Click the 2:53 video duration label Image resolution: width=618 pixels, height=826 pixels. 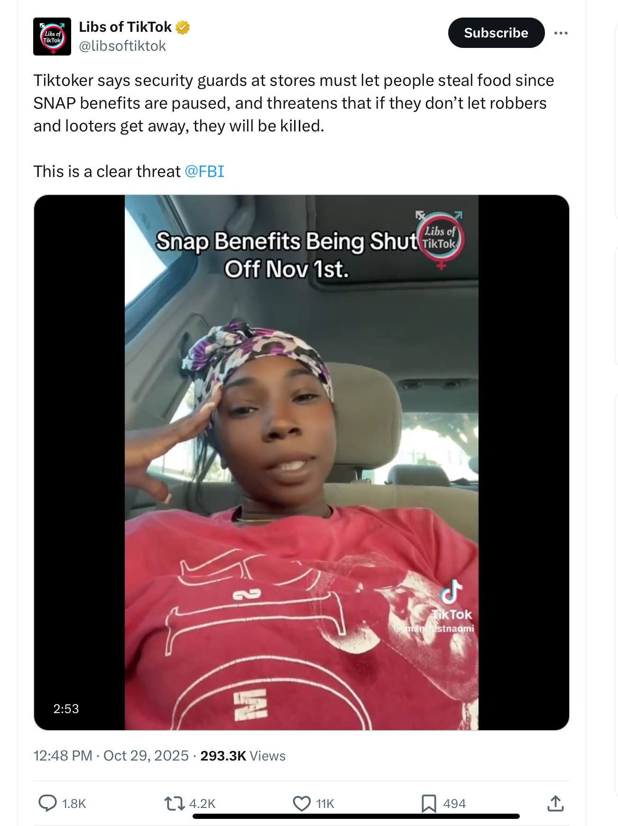click(x=66, y=709)
